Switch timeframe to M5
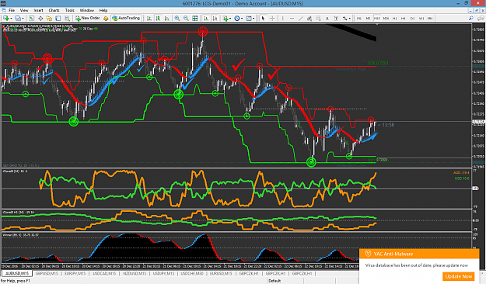486x284 pixels. point(368,19)
